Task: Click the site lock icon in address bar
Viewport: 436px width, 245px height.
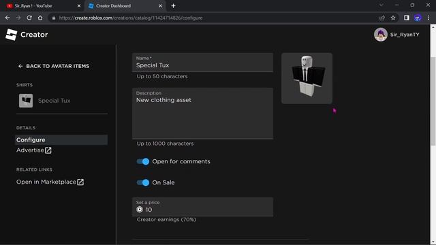Action: pos(54,18)
